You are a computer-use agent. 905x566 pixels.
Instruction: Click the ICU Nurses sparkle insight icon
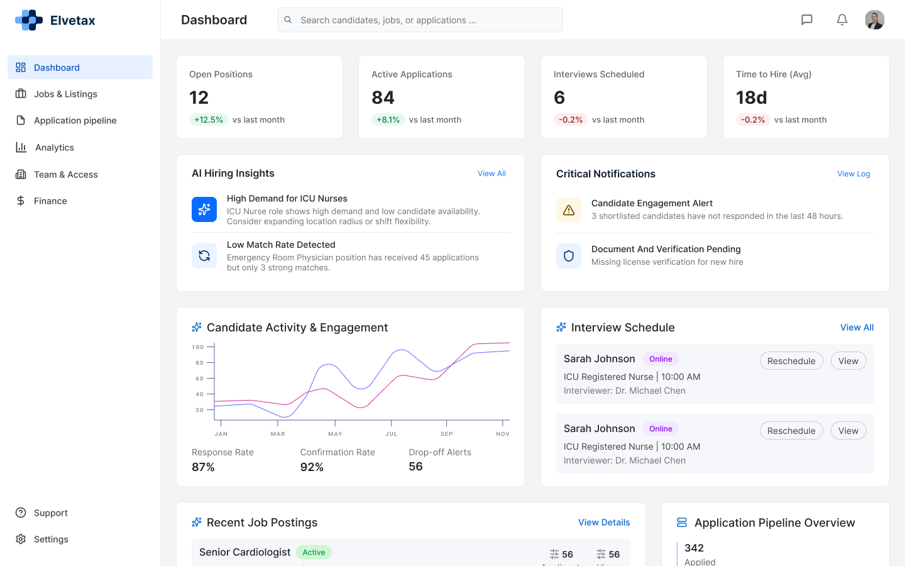click(x=204, y=209)
